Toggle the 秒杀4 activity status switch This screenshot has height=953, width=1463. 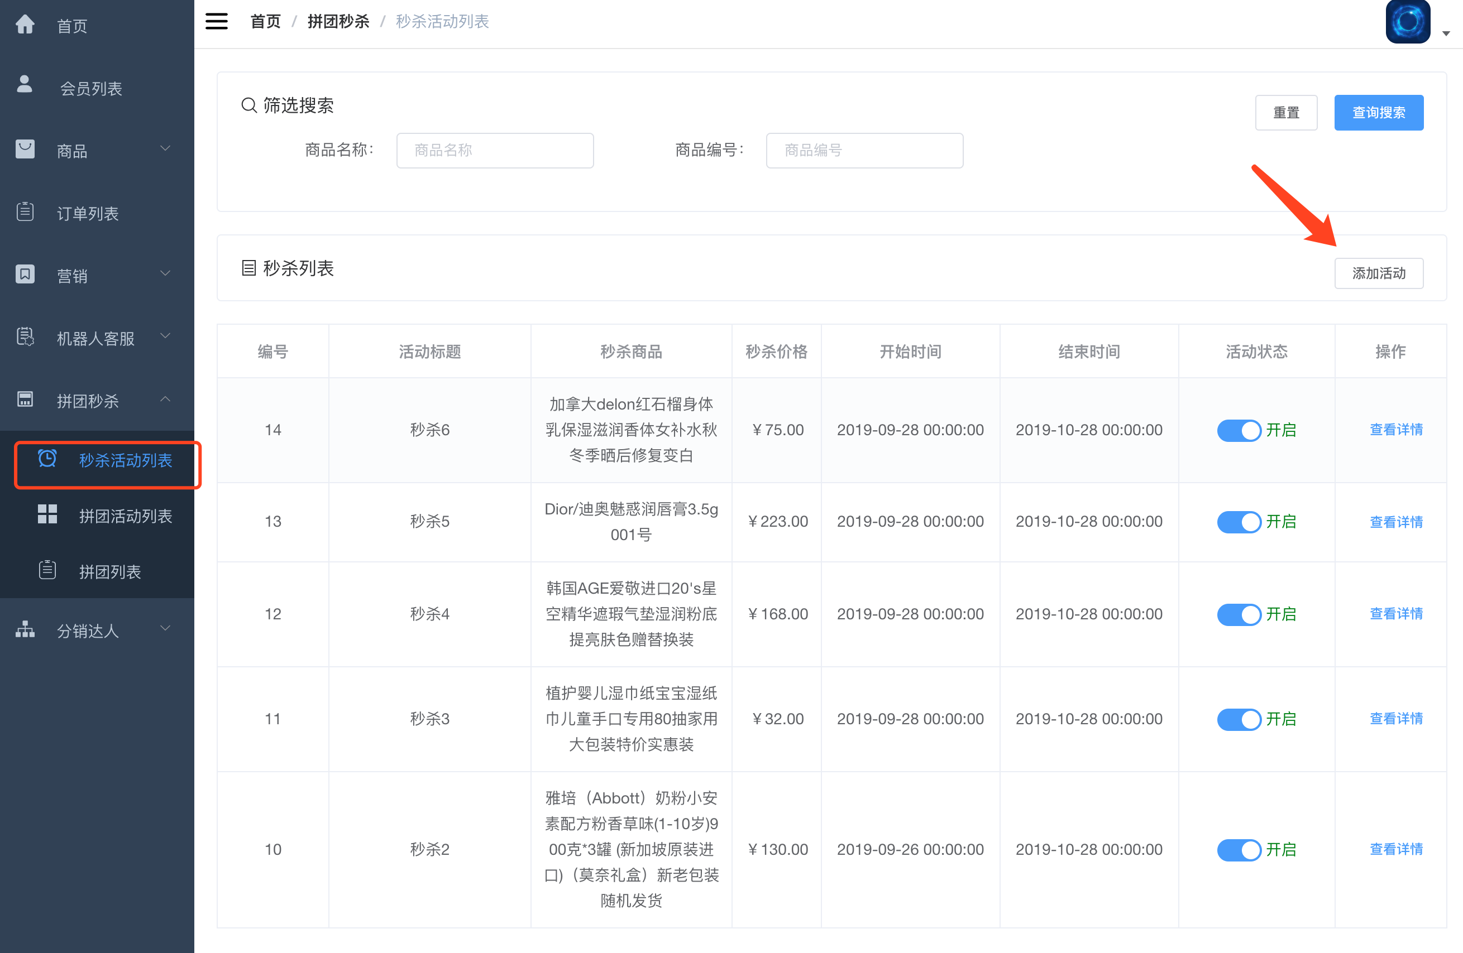point(1239,615)
